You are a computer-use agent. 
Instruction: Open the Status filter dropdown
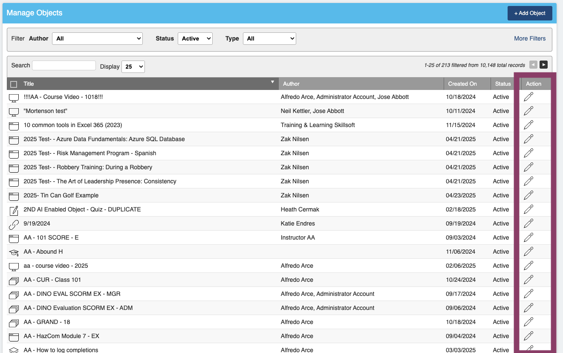click(195, 38)
